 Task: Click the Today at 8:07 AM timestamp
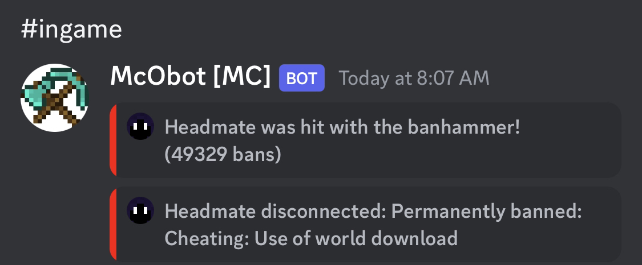(414, 78)
